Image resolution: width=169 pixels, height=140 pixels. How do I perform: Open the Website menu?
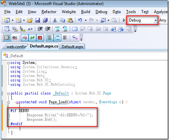69,12
